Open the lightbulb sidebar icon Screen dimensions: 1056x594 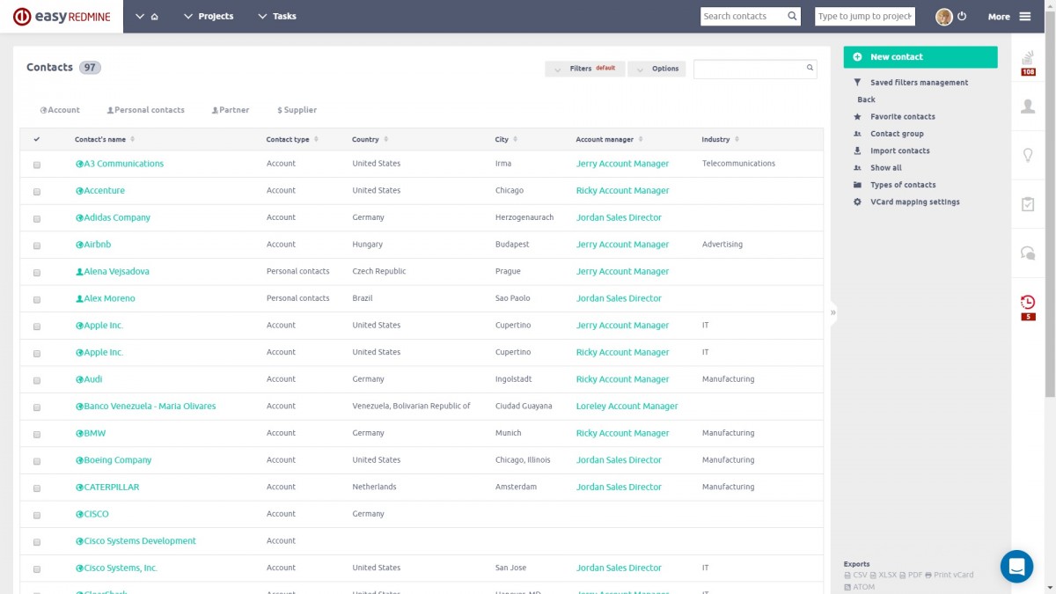pos(1028,155)
